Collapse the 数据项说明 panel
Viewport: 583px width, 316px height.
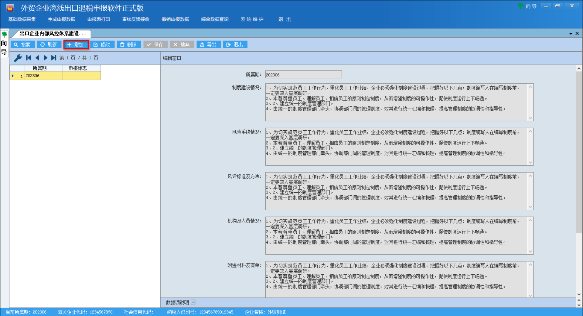pyautogui.click(x=194, y=302)
